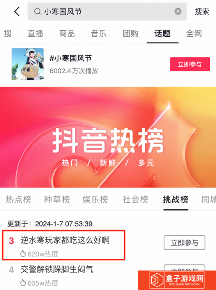
Task: Switch to the 直播 tab
Action: tap(35, 34)
